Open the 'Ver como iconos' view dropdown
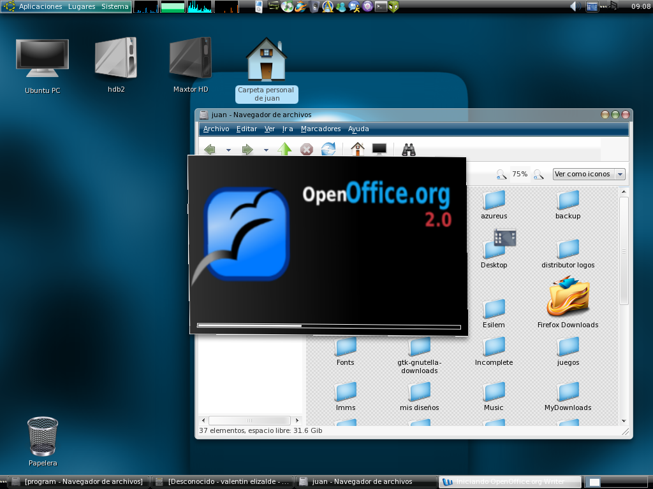653x489 pixels. pos(589,174)
